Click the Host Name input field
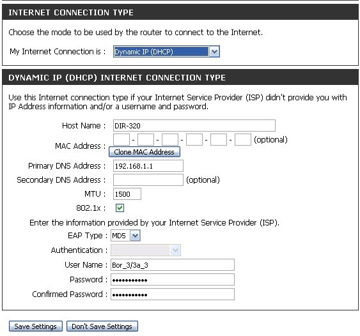This screenshot has height=336, width=360. click(194, 126)
